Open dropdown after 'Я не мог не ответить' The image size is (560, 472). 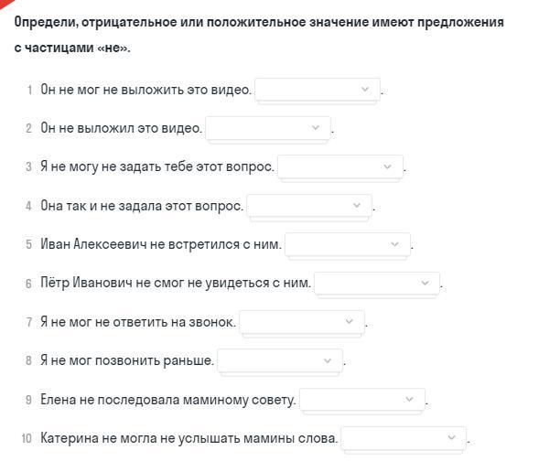[x=301, y=322]
